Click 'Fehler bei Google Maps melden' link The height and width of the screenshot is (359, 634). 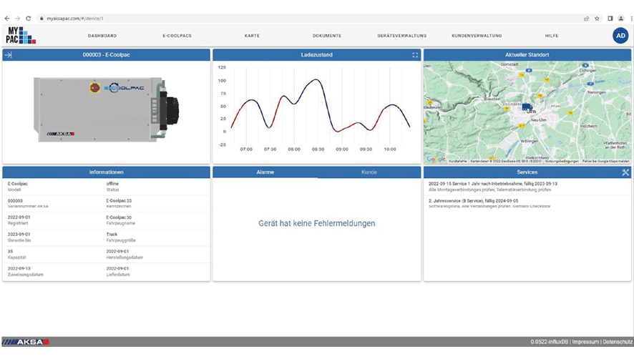click(x=605, y=162)
